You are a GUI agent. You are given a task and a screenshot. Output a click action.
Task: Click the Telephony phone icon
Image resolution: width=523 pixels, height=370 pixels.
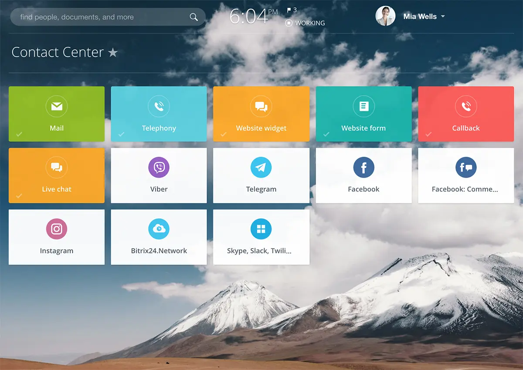point(159,106)
